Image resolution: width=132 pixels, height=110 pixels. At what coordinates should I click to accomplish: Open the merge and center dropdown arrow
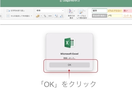click(31, 16)
